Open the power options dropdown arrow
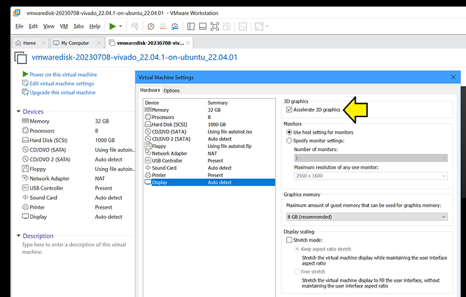The width and height of the screenshot is (466, 297). 121,26
